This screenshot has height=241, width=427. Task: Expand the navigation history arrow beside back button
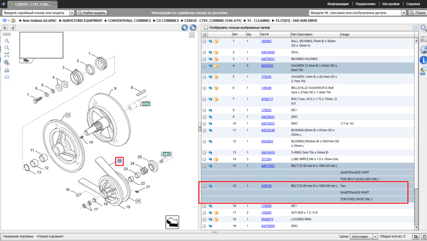9,20
